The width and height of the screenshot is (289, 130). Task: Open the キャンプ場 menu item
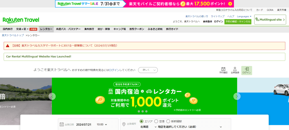coord(119,29)
